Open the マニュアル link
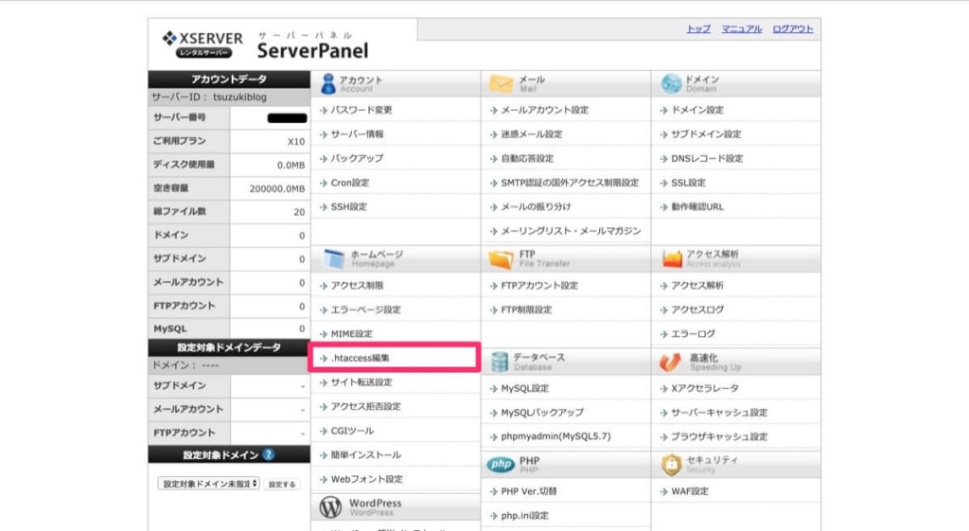969x531 pixels. (742, 28)
